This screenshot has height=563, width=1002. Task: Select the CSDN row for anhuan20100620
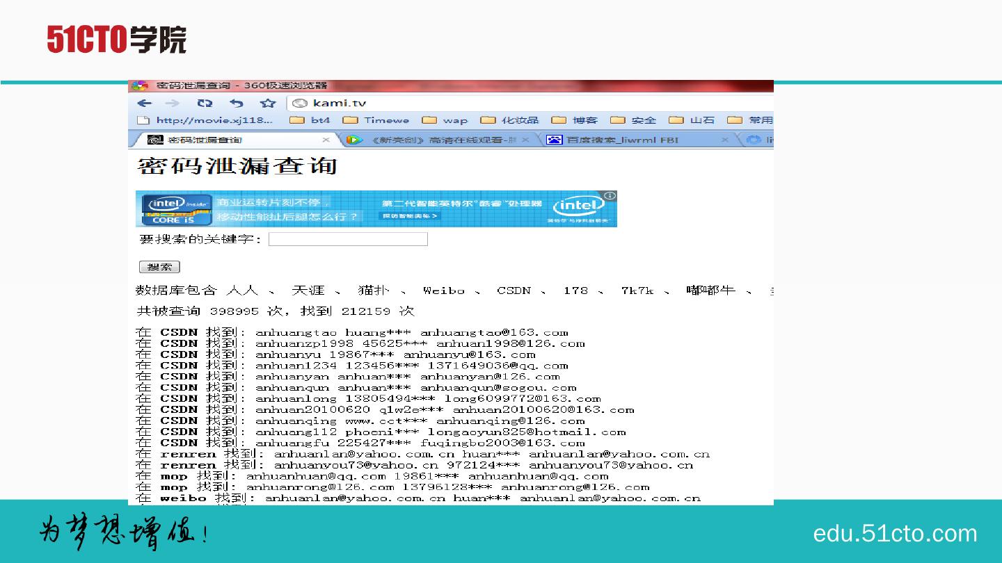coord(385,410)
